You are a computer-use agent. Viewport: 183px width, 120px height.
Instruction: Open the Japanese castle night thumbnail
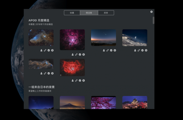(135, 102)
